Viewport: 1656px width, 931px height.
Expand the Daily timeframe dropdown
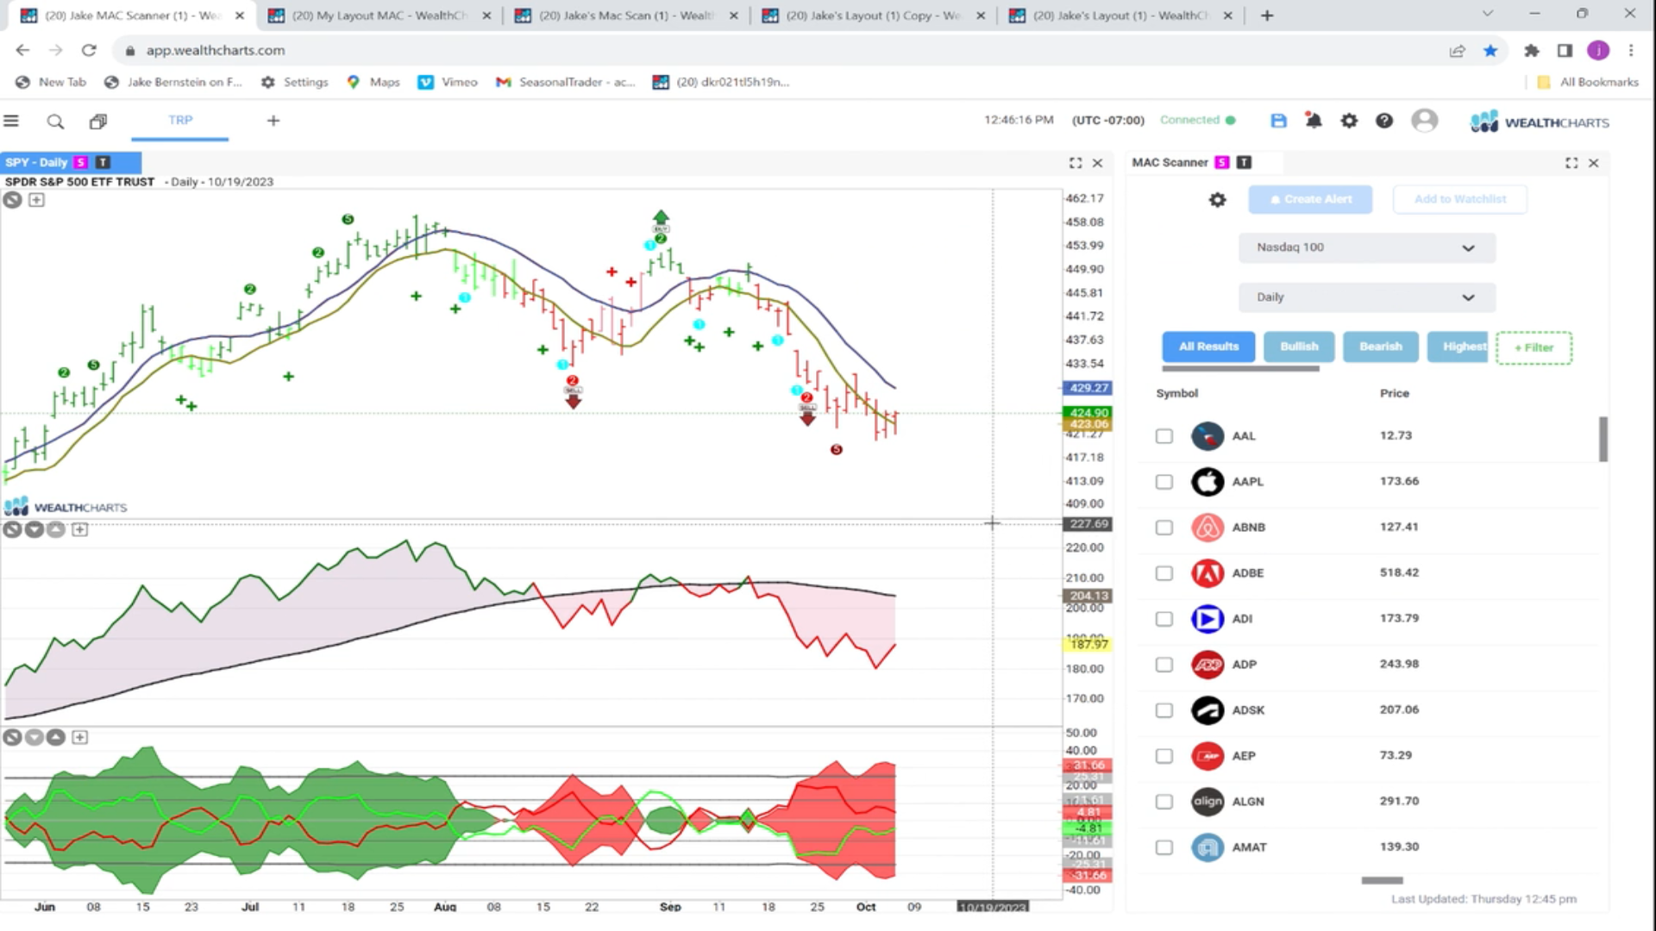point(1366,297)
